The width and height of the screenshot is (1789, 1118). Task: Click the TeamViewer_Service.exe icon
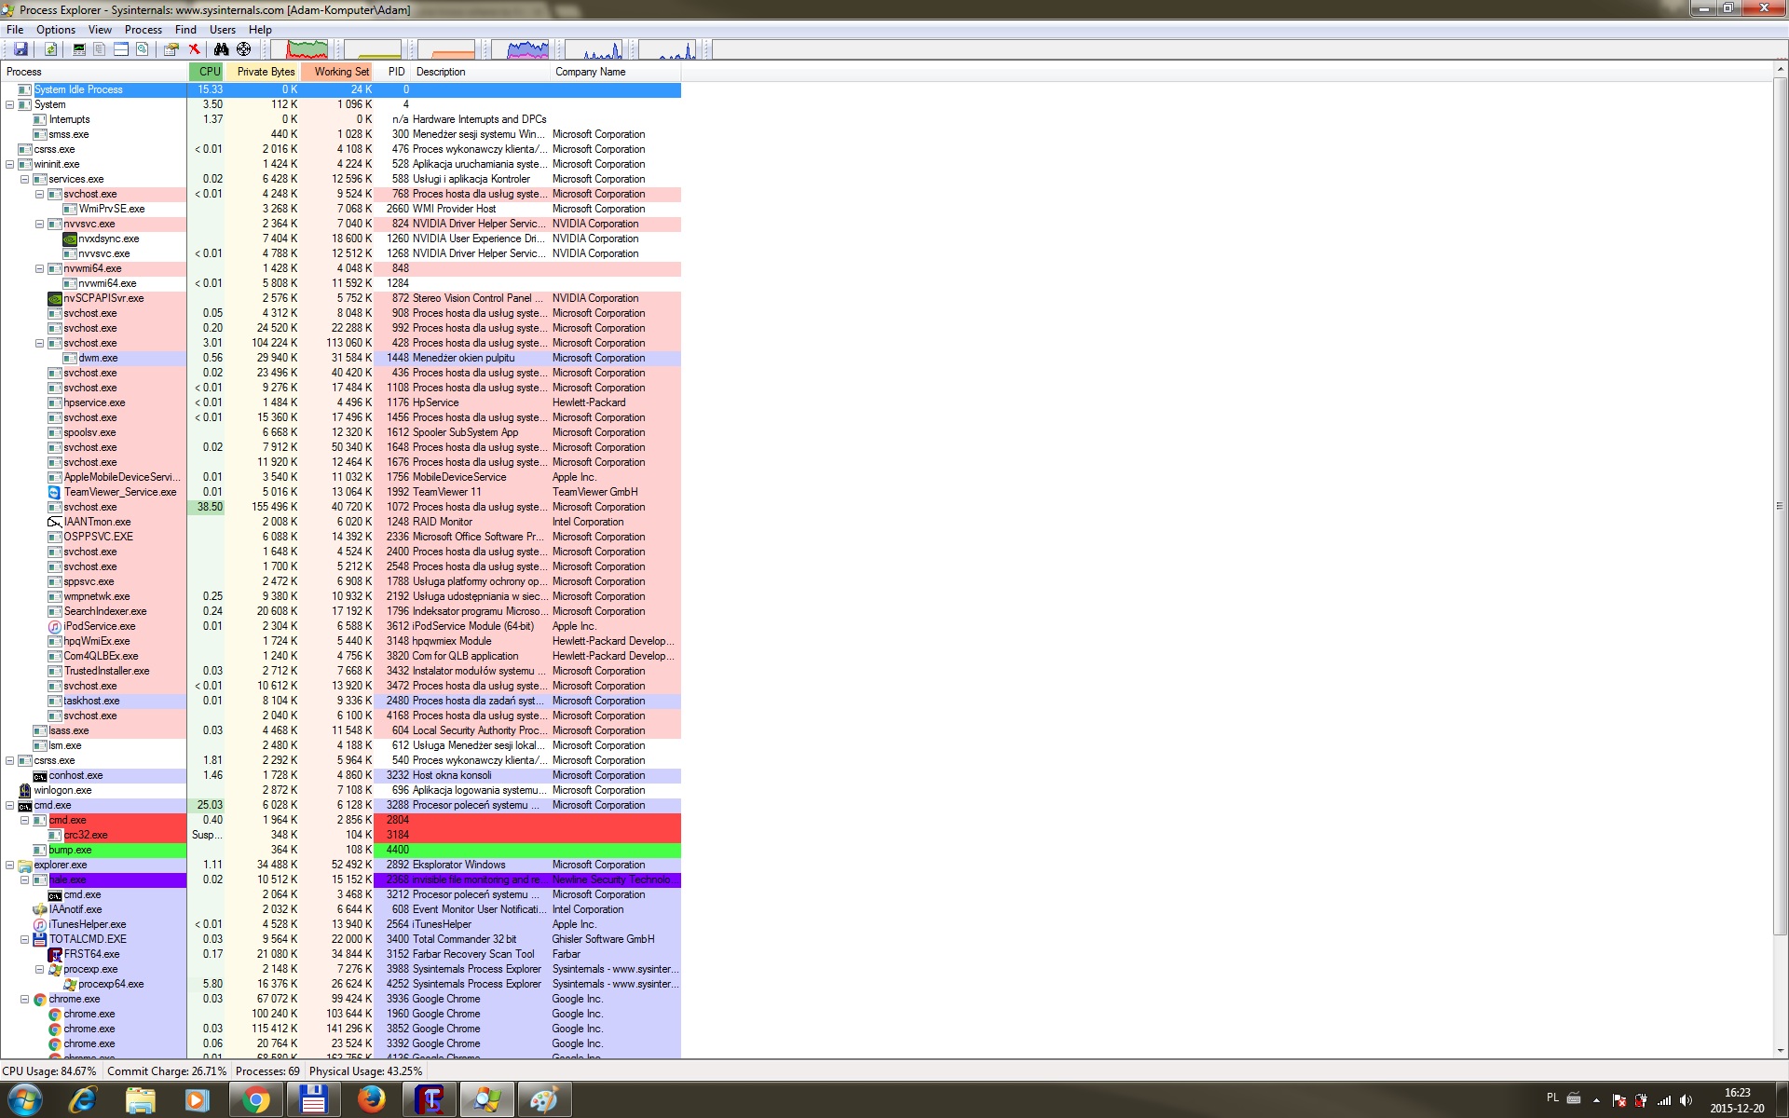tap(55, 492)
